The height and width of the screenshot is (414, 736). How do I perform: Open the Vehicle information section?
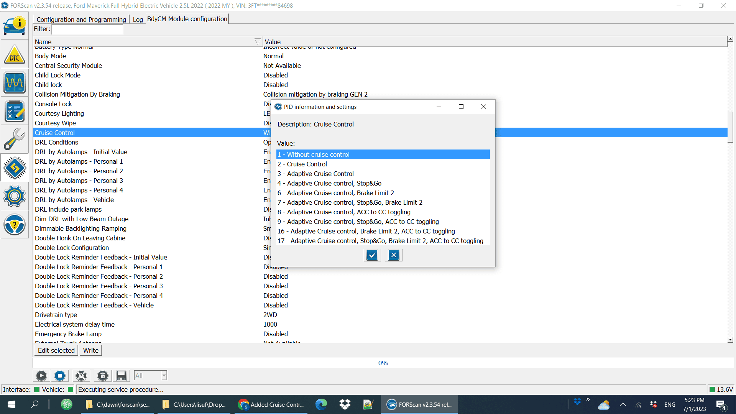coord(15,26)
